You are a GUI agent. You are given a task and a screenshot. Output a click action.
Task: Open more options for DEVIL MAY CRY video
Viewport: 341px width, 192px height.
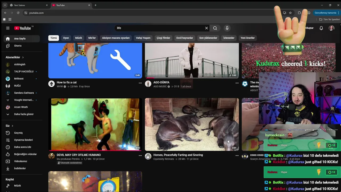pos(140,155)
